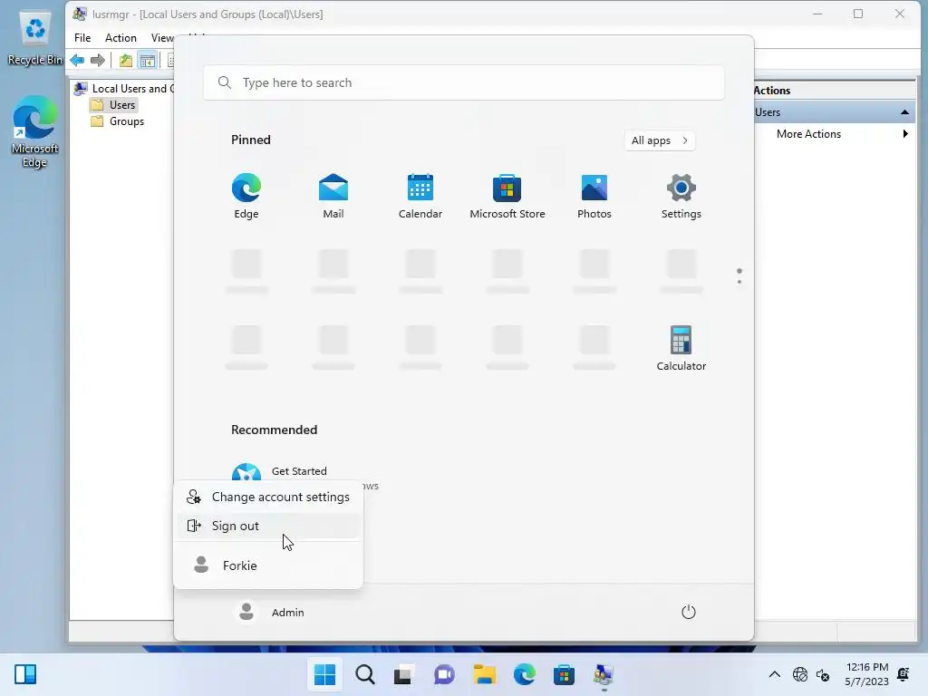This screenshot has width=928, height=696.
Task: Switch to the Forkie user account
Action: pos(268,565)
